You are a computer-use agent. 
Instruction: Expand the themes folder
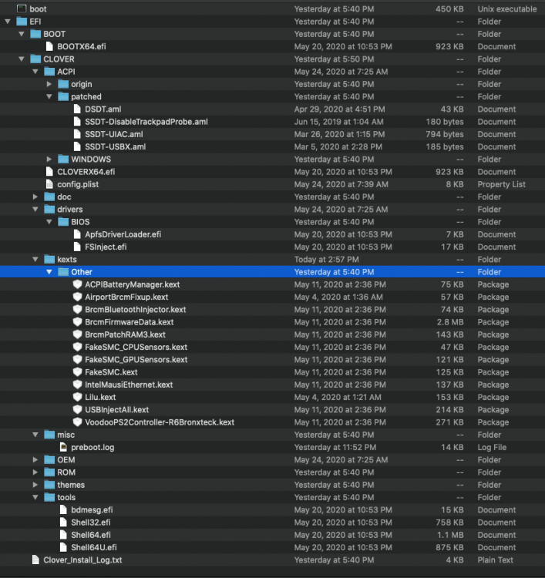coord(35,485)
